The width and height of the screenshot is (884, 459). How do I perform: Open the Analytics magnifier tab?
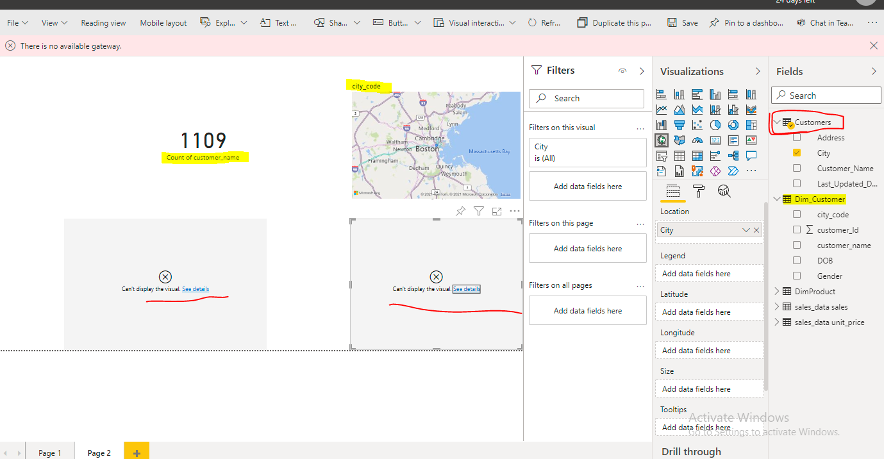pyautogui.click(x=724, y=191)
